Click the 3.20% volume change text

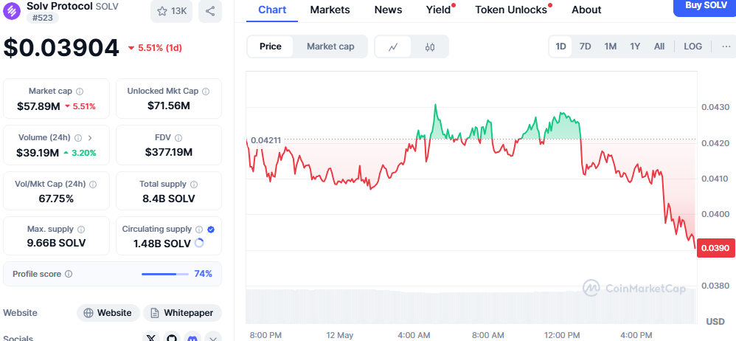[83, 153]
